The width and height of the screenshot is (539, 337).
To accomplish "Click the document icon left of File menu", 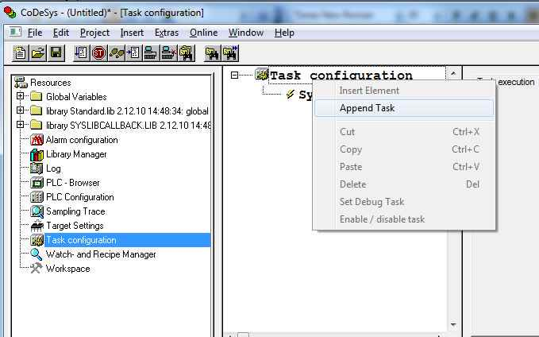I will (15, 33).
